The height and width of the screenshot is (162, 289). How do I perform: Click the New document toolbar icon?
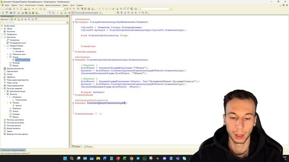pos(3,9)
